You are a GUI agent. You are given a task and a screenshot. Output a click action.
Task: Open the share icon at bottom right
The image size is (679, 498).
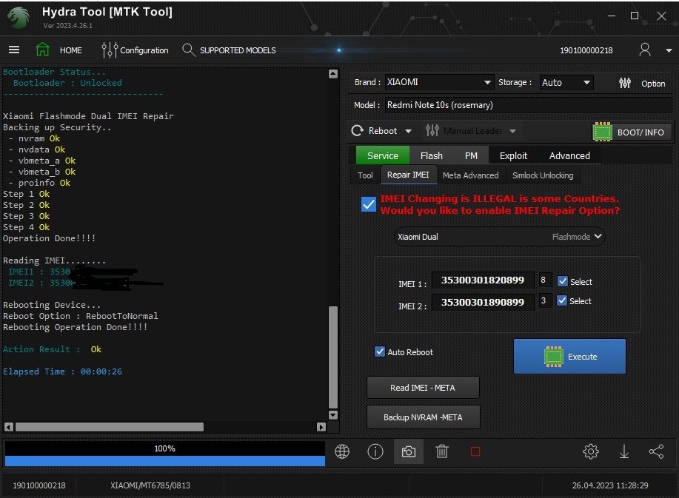click(657, 451)
